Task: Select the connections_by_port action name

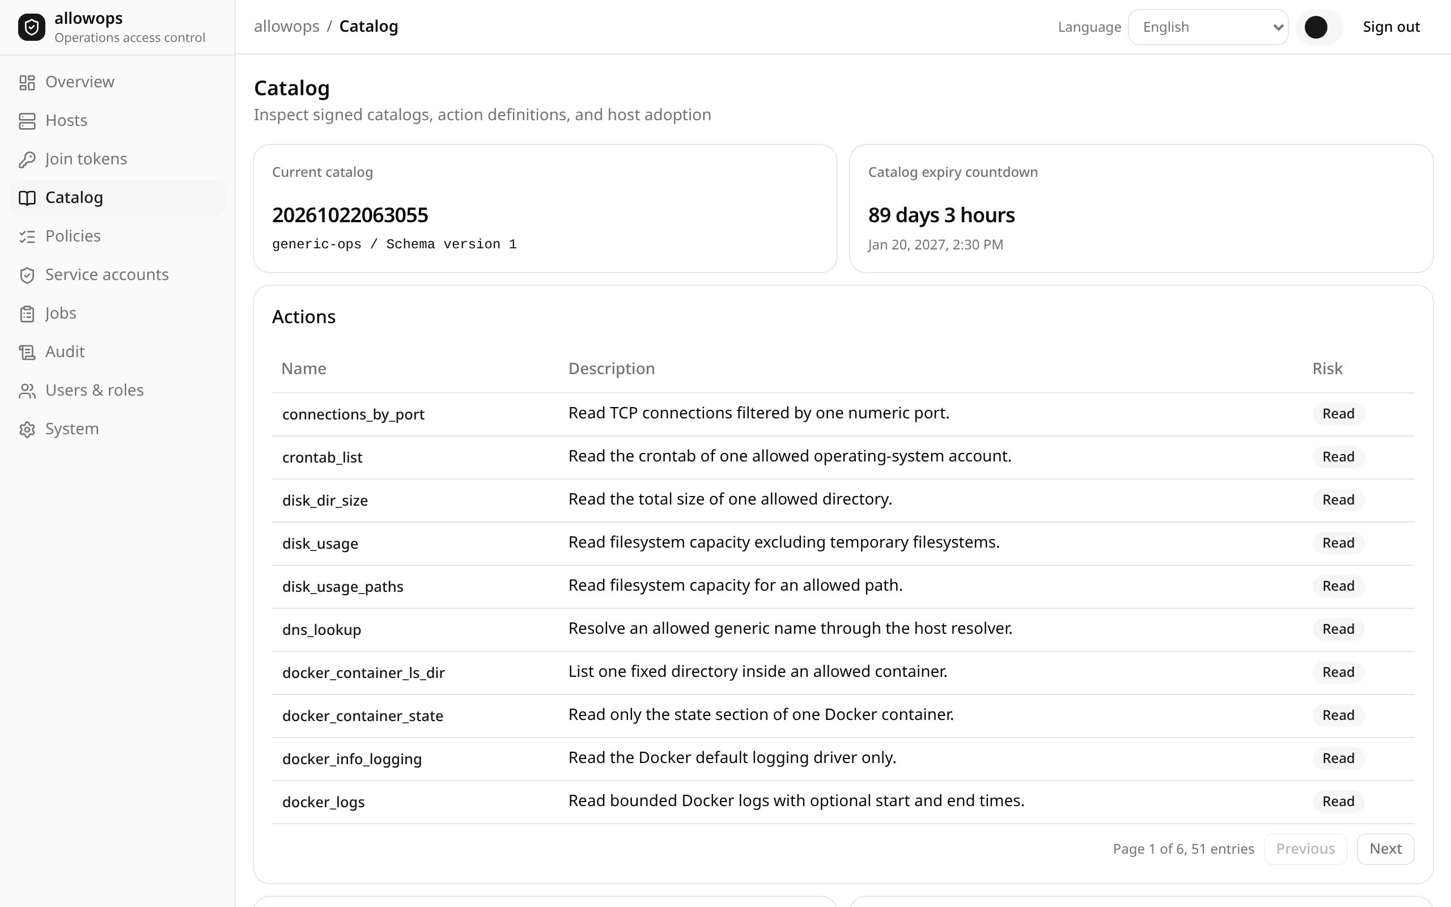Action: 353,414
